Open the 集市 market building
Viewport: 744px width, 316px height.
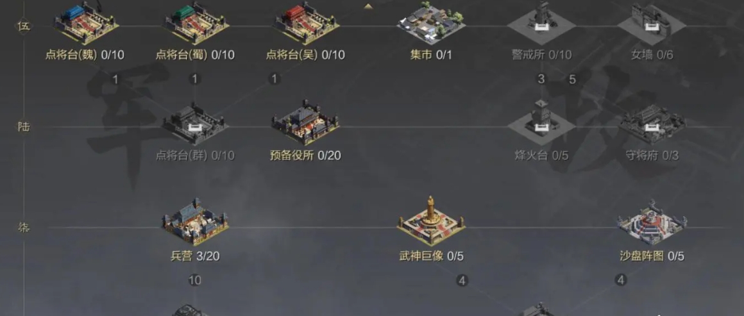pos(431,24)
